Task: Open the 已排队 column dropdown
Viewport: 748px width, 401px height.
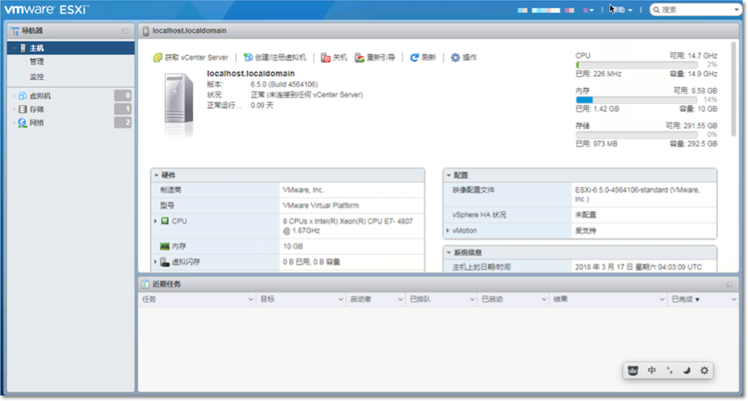Action: 472,300
